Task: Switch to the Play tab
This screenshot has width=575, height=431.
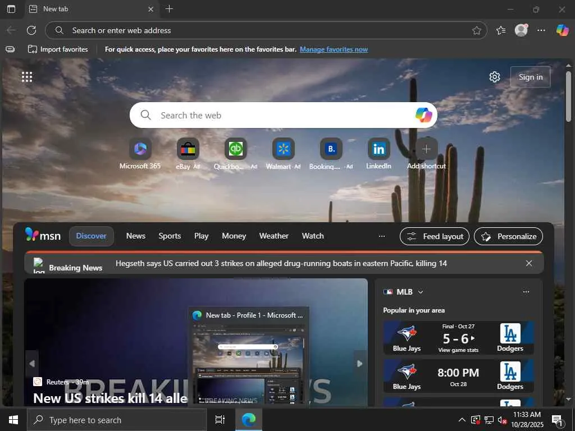Action: click(x=202, y=236)
